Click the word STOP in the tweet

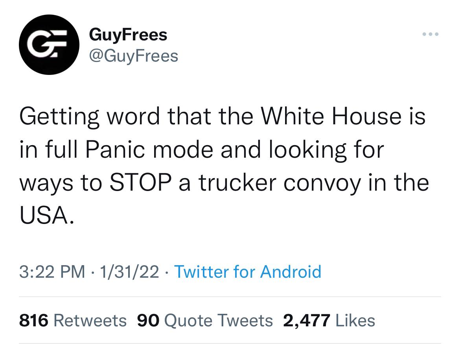pyautogui.click(x=140, y=182)
